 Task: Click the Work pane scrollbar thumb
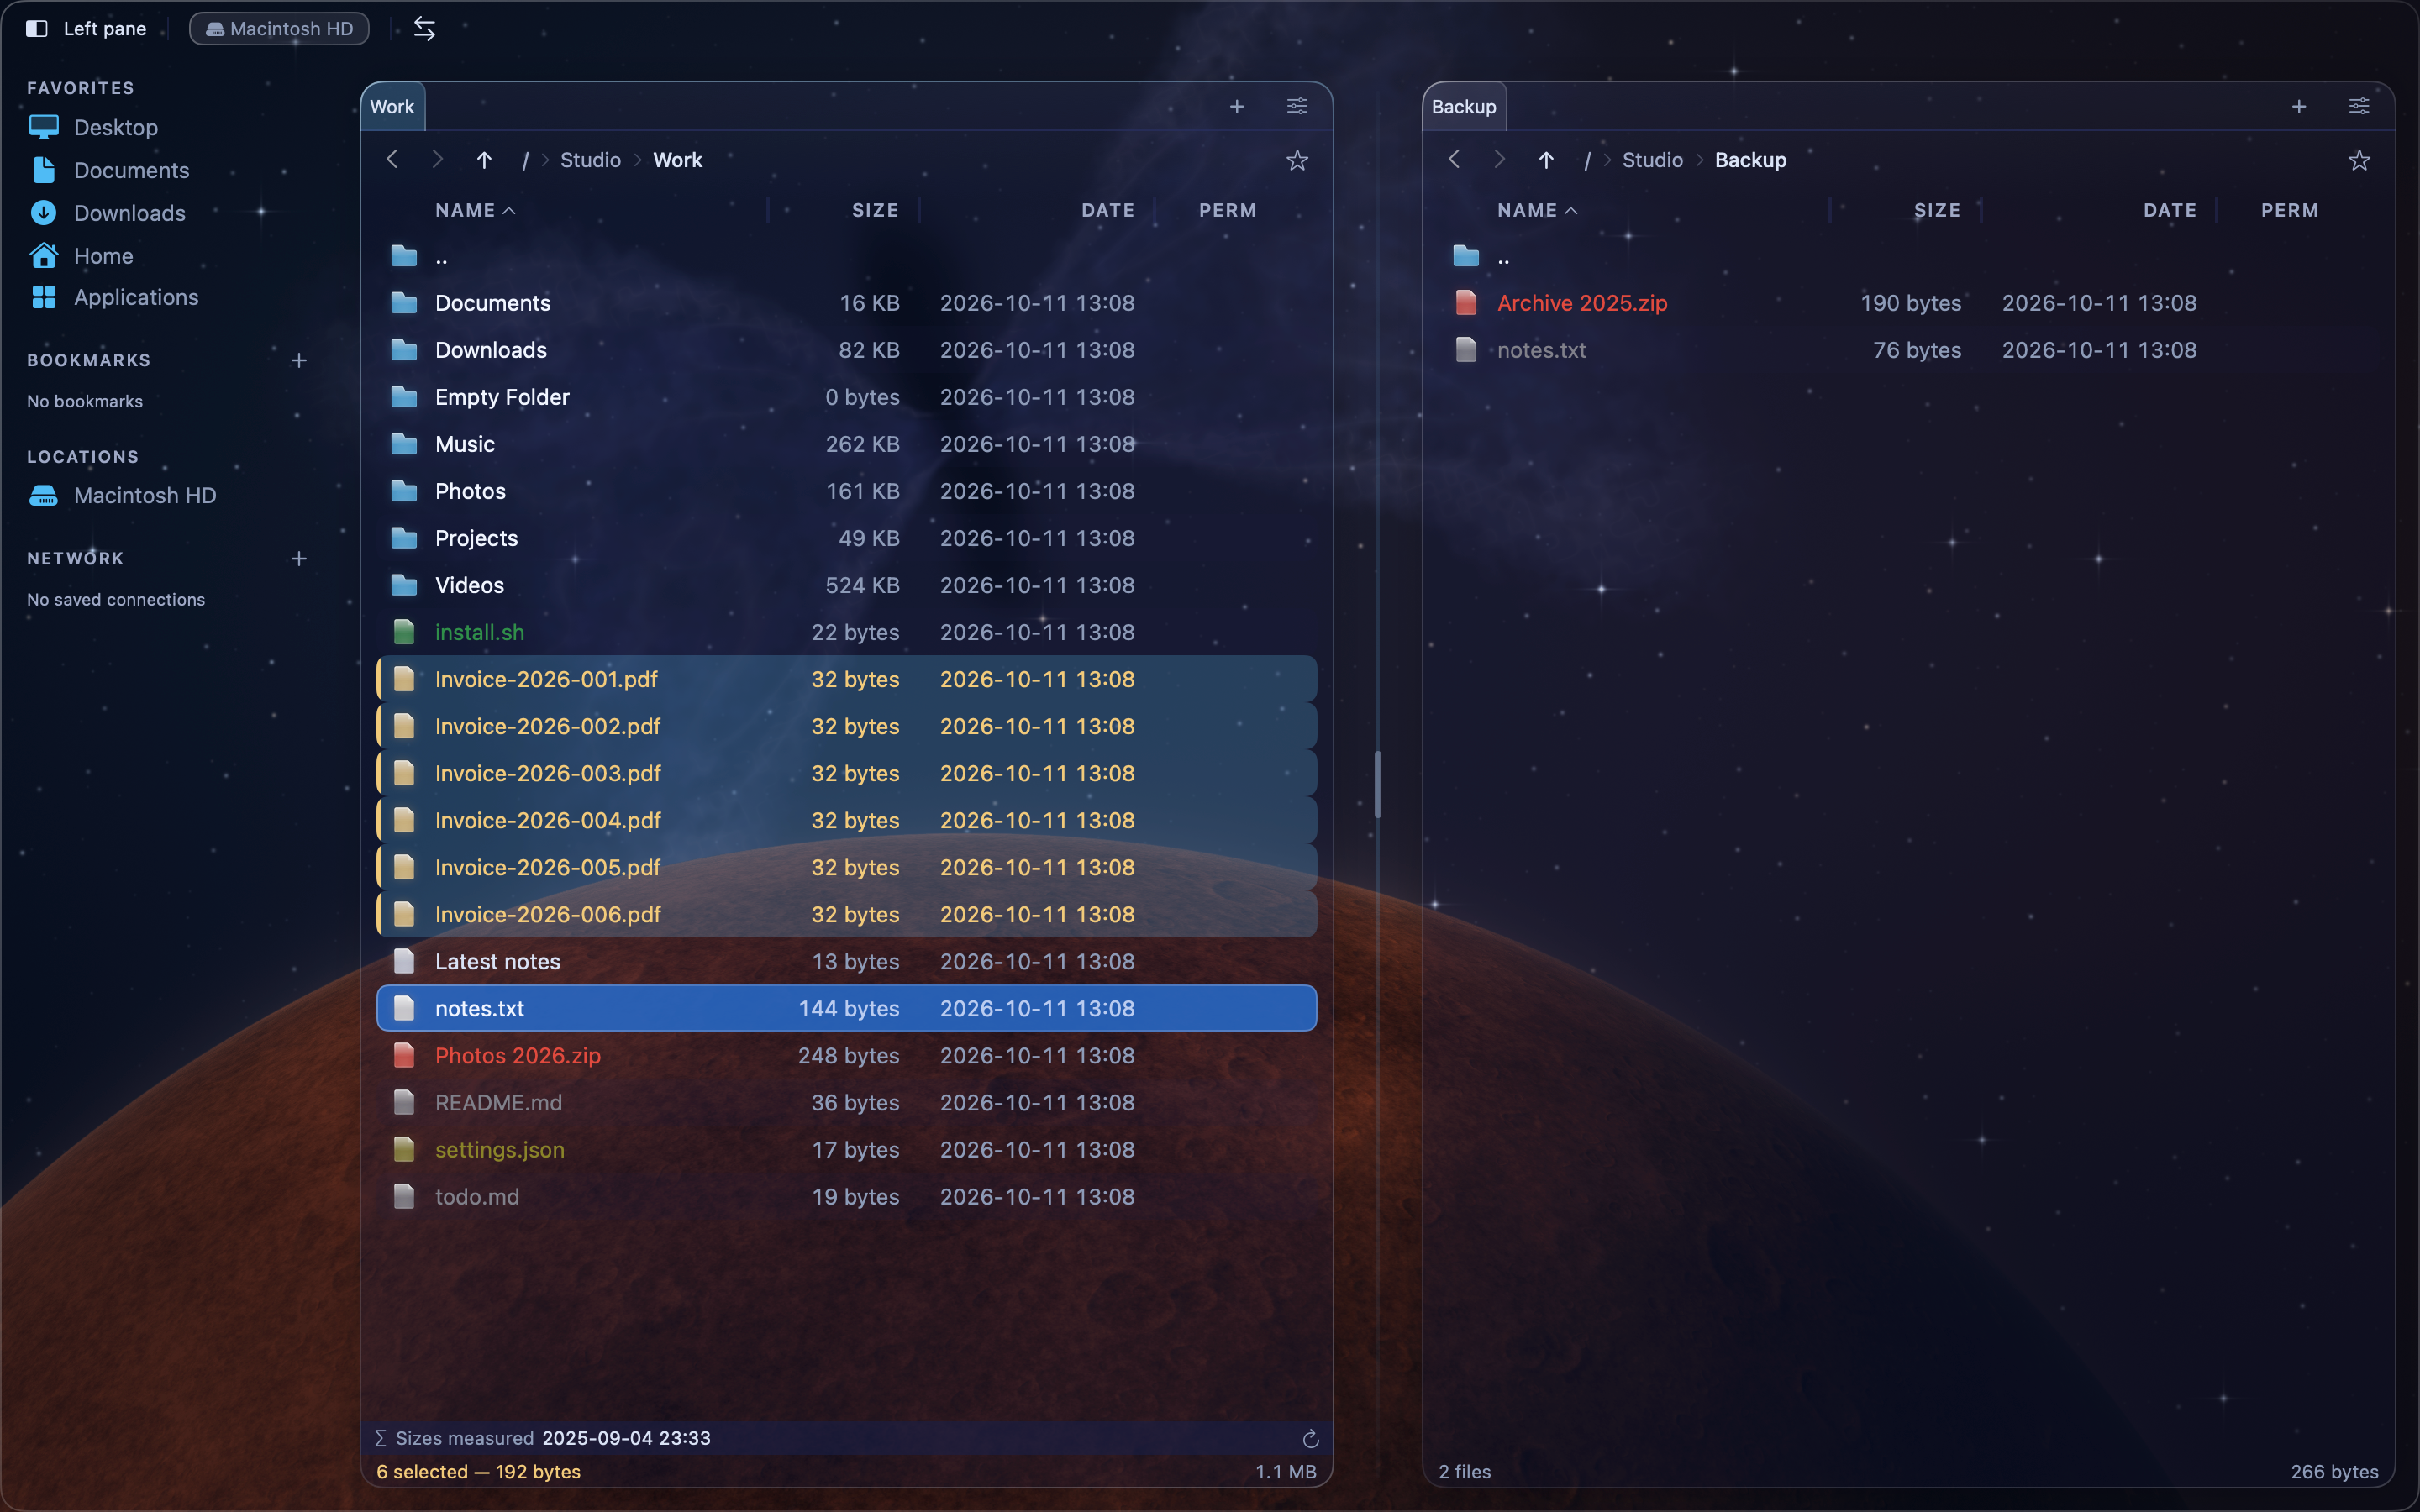1378,784
